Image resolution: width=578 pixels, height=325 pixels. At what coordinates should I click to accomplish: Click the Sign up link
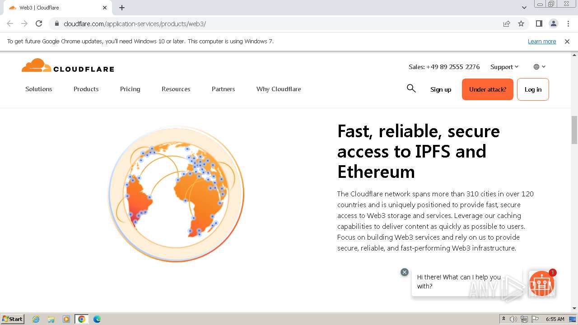click(441, 89)
